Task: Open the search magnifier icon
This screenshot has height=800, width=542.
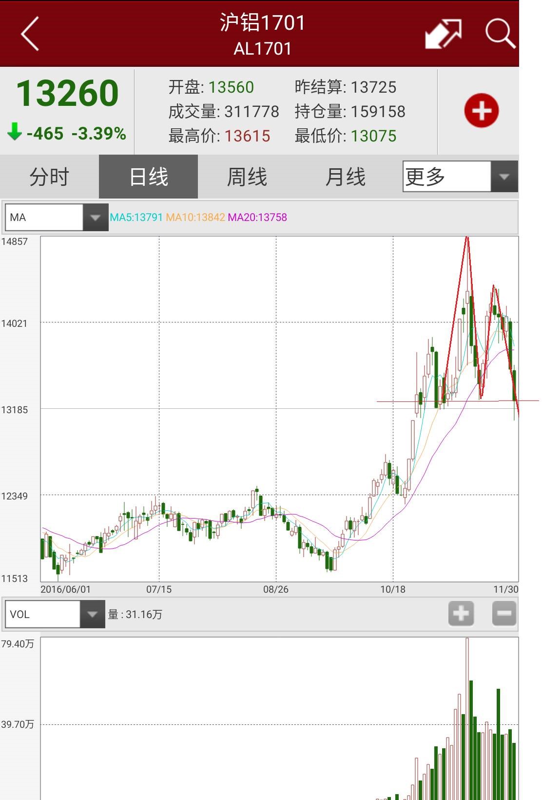Action: 500,34
